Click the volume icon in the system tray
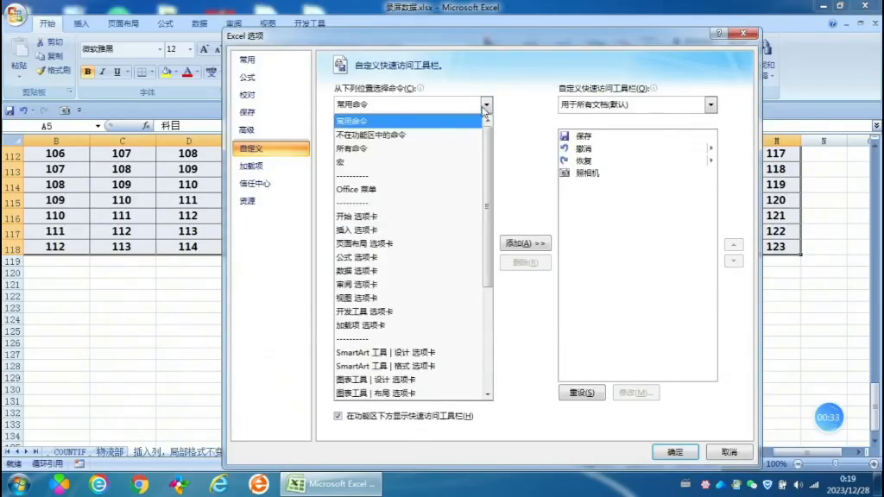This screenshot has height=497, width=884. click(798, 485)
